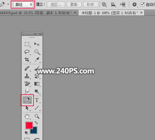Close the 未标题-1 document tab
The width and height of the screenshot is (155, 140).
[x=141, y=13]
